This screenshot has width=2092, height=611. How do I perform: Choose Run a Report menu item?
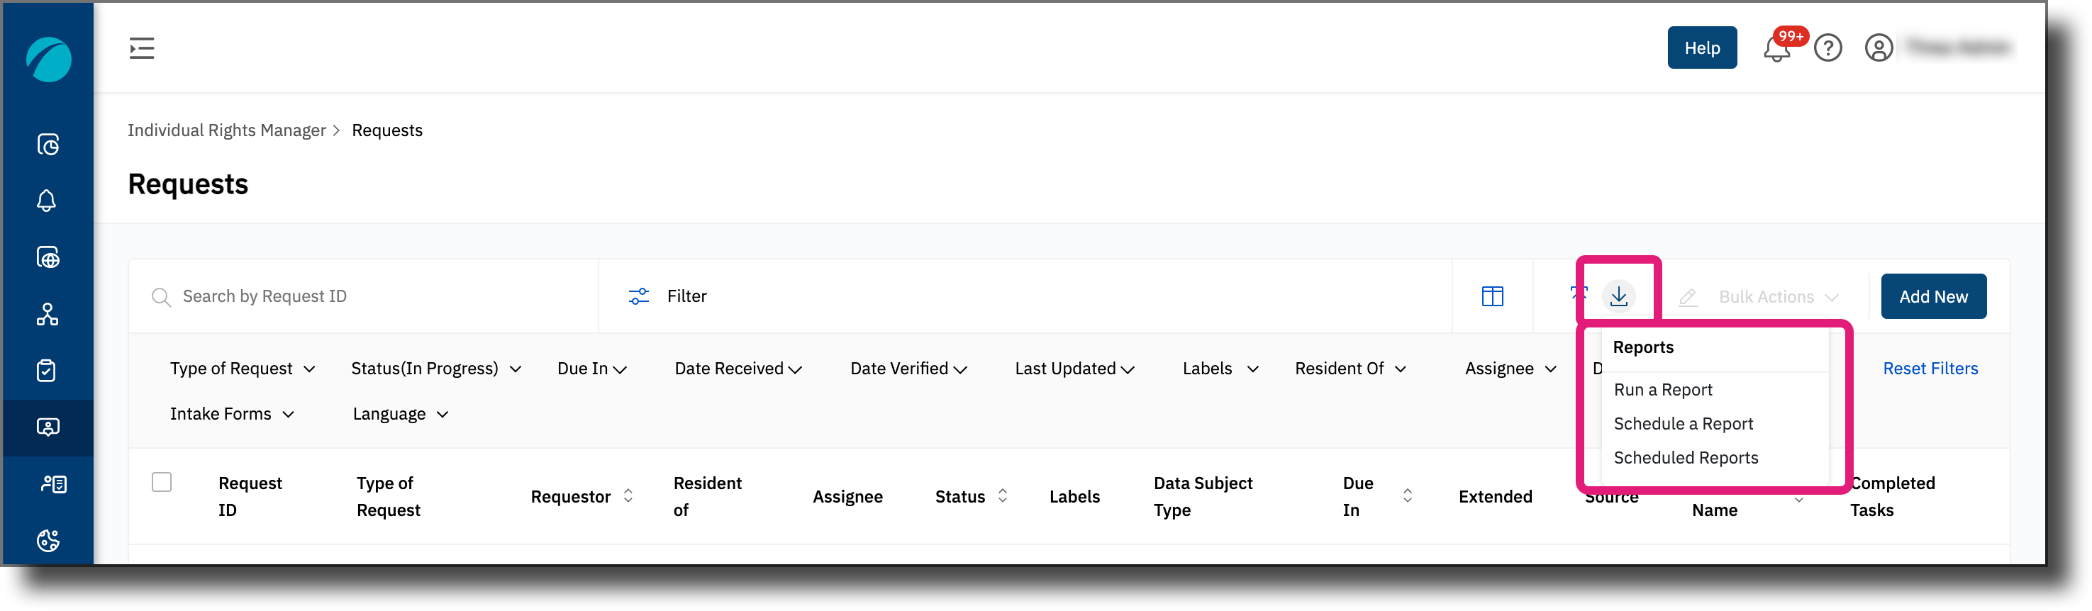coord(1663,391)
